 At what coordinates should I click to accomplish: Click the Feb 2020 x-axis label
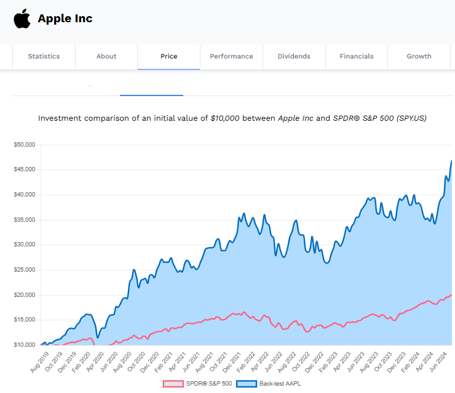click(81, 362)
